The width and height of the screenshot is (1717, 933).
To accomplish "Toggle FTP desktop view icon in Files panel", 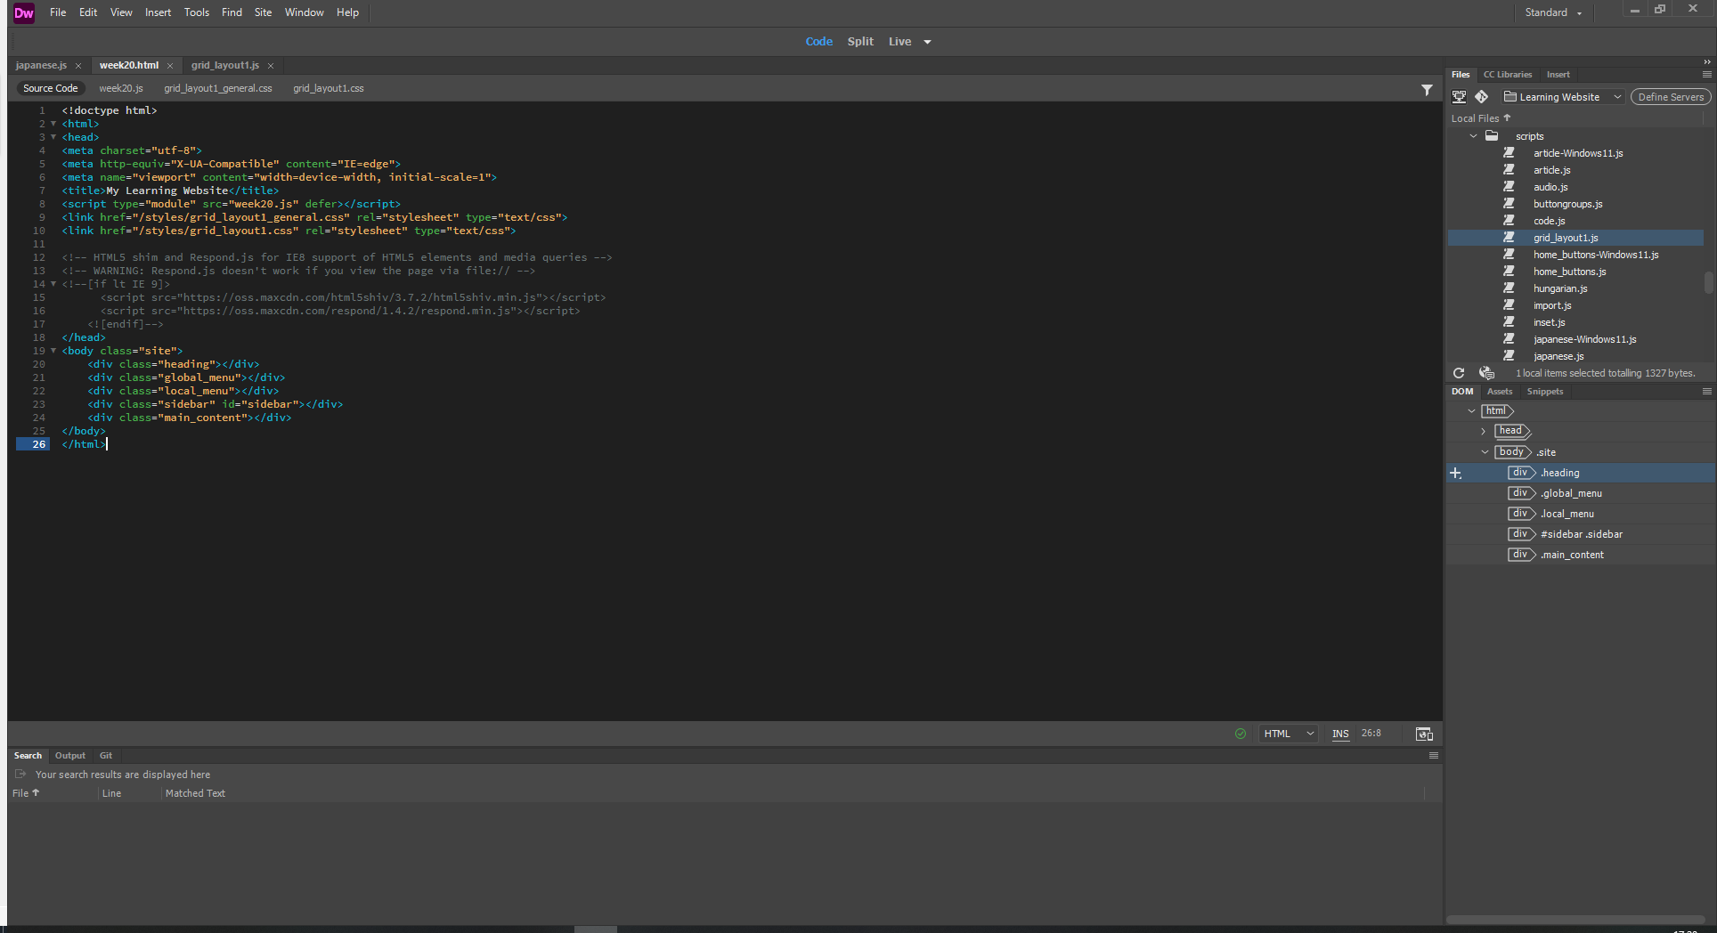I will [x=1459, y=97].
